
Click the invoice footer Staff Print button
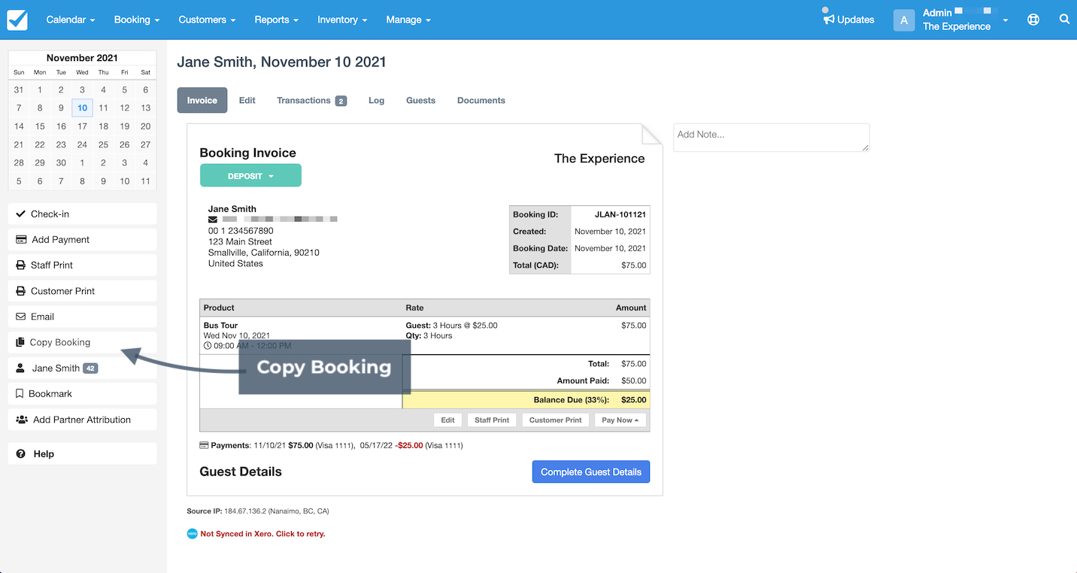(x=492, y=420)
